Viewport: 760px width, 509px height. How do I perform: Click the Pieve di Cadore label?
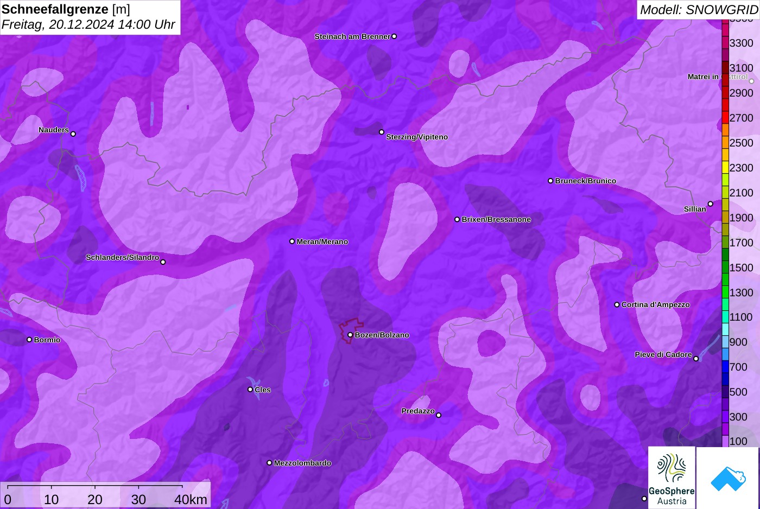[663, 355]
